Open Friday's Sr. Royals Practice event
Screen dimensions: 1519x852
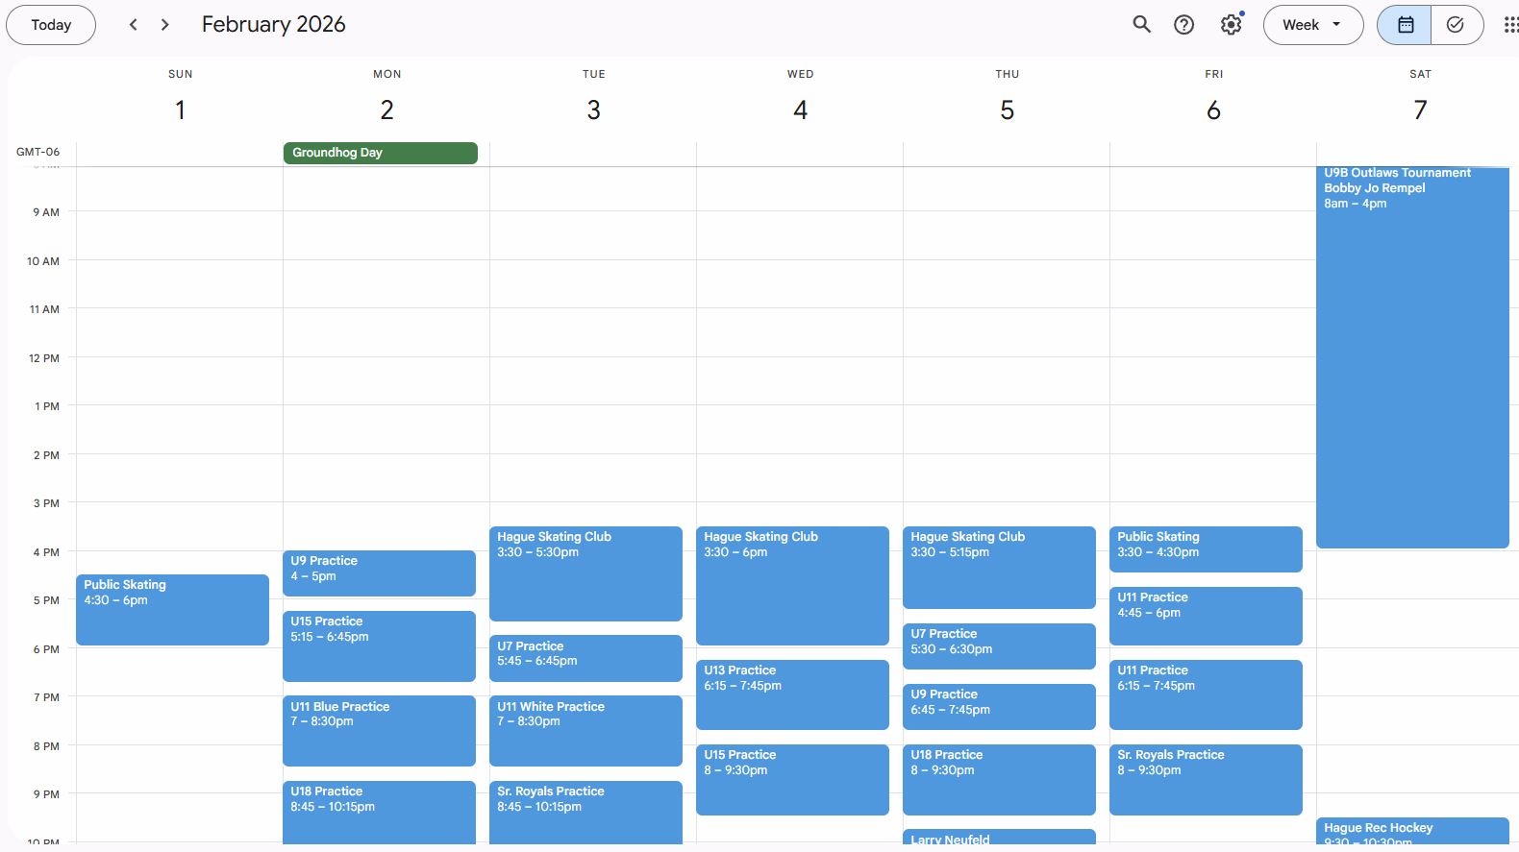[x=1206, y=779]
